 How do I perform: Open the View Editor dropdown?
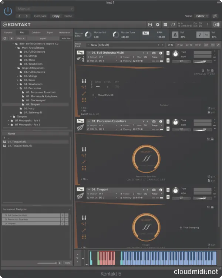[202, 16]
